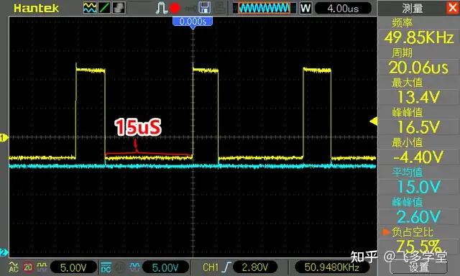This screenshot has height=276, width=460.
Task: Click the yellow trigger level arrow marker
Action: (374, 121)
